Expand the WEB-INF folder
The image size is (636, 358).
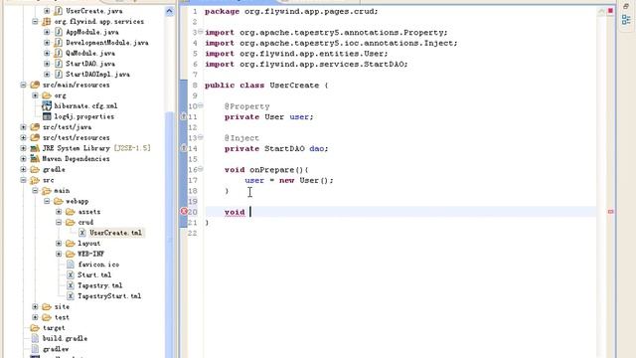click(59, 254)
